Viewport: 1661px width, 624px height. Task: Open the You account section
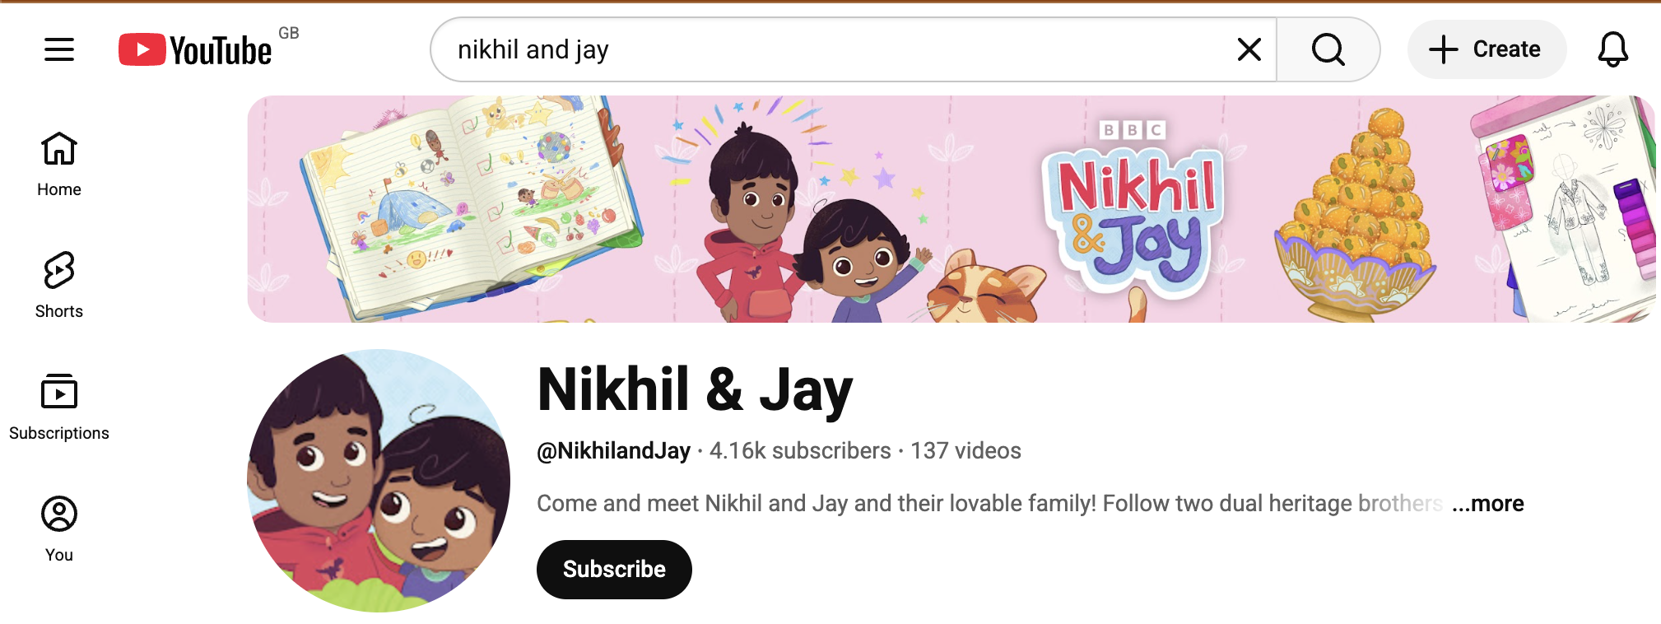click(x=59, y=529)
